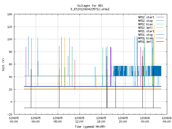Click the red NPD1 bias spike near 11:00

pyautogui.click(x=75, y=75)
